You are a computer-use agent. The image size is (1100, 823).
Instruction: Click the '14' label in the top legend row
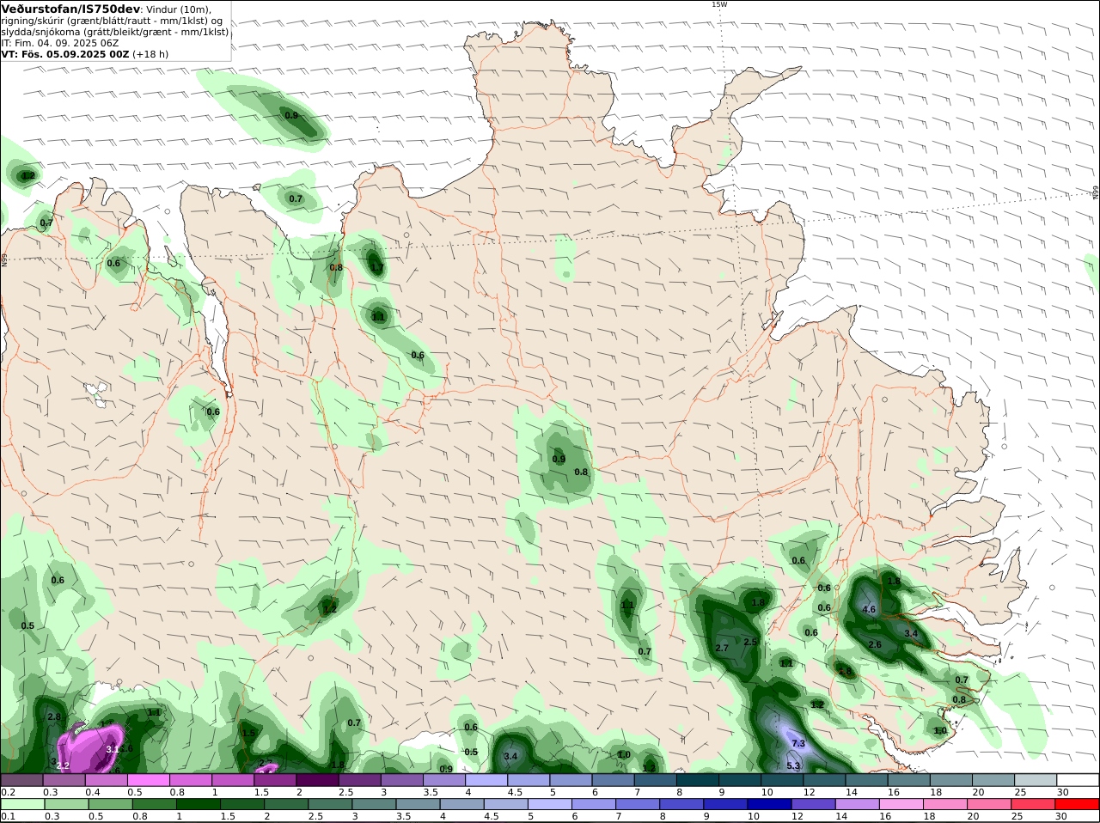[x=851, y=792]
